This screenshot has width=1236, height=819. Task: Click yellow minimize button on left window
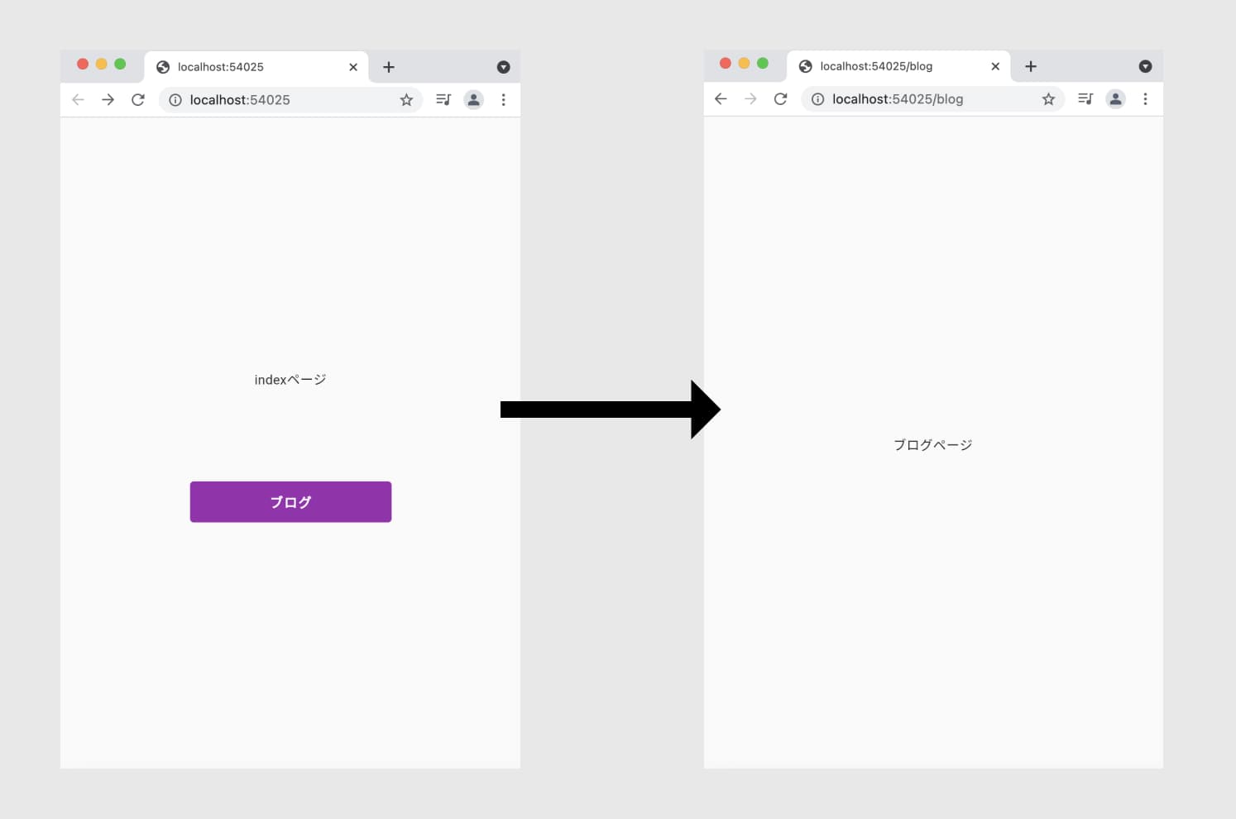click(101, 64)
